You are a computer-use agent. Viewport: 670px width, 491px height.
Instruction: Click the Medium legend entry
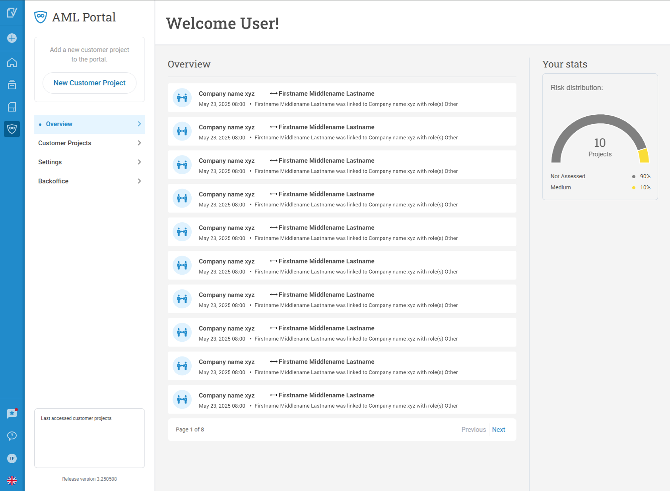[x=600, y=187]
